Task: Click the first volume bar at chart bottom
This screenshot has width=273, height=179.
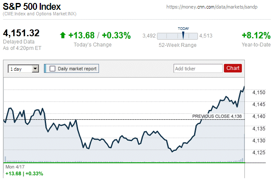Action: coord(5,159)
